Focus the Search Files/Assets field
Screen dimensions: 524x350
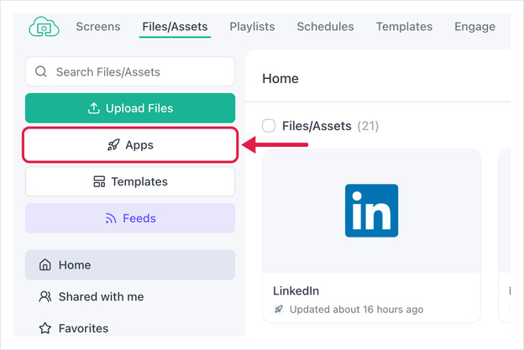pos(130,71)
